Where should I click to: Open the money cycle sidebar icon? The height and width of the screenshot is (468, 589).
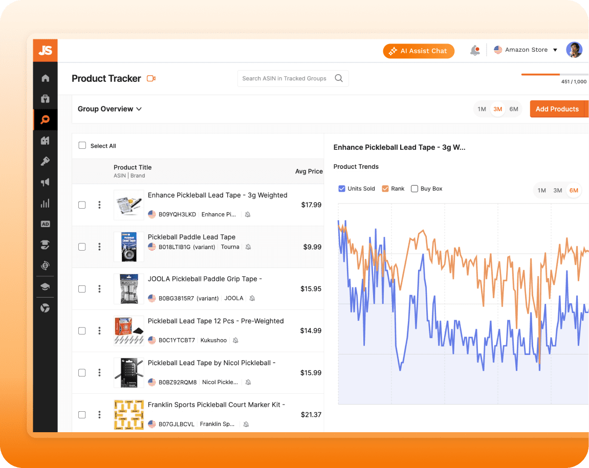tap(45, 265)
